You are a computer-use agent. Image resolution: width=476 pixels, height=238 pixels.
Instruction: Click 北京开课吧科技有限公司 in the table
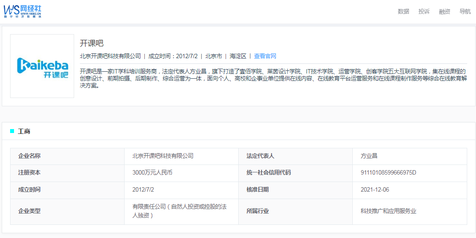[x=163, y=156]
